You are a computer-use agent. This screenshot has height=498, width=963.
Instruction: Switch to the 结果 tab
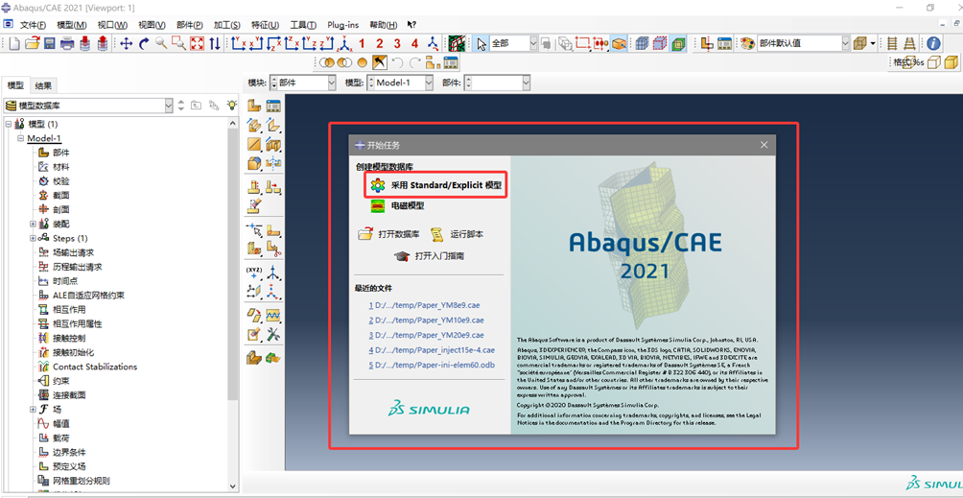pyautogui.click(x=43, y=85)
